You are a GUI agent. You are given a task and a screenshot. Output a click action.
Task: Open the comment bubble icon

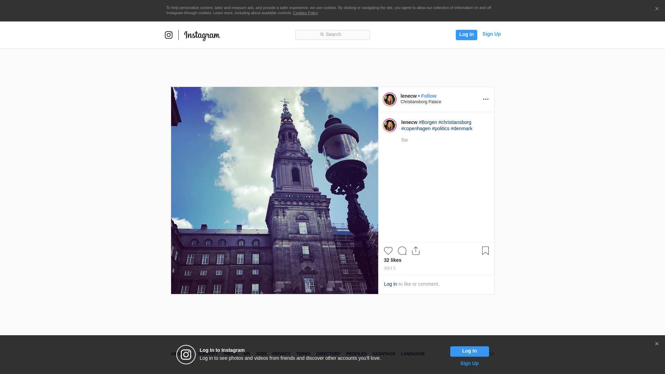[x=402, y=251]
